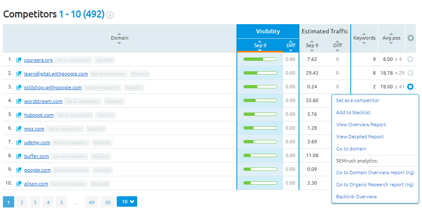Go to pagination page 50
Viewport: 422px width, 210px height.
click(108, 202)
